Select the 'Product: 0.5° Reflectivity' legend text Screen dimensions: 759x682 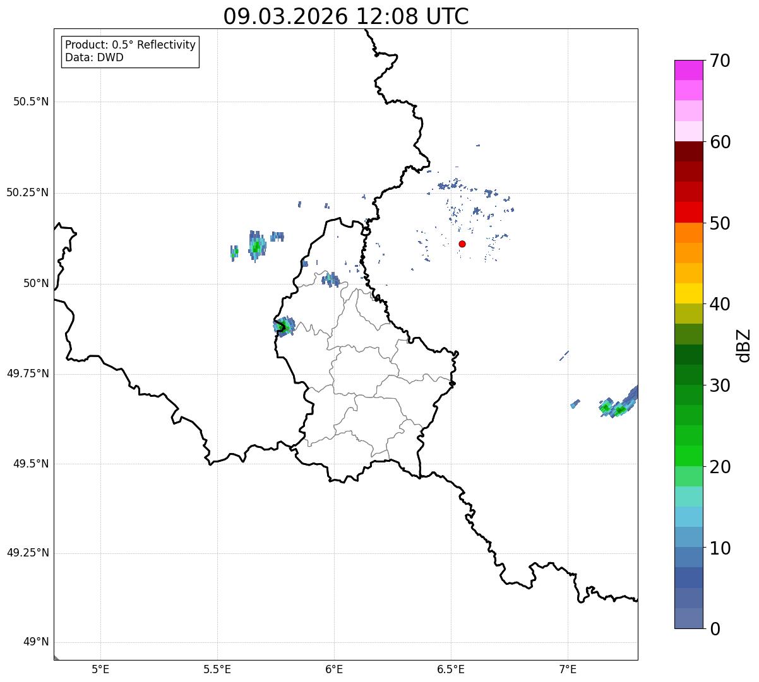(x=130, y=45)
